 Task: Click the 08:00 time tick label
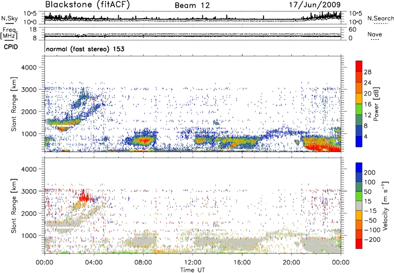click(x=143, y=263)
